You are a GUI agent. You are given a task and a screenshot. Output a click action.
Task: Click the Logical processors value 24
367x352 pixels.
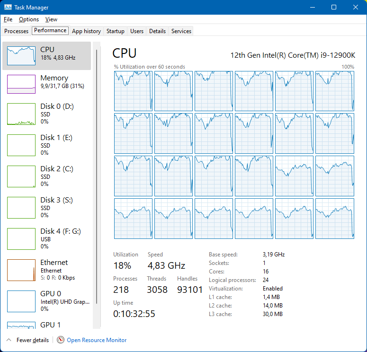(x=266, y=280)
